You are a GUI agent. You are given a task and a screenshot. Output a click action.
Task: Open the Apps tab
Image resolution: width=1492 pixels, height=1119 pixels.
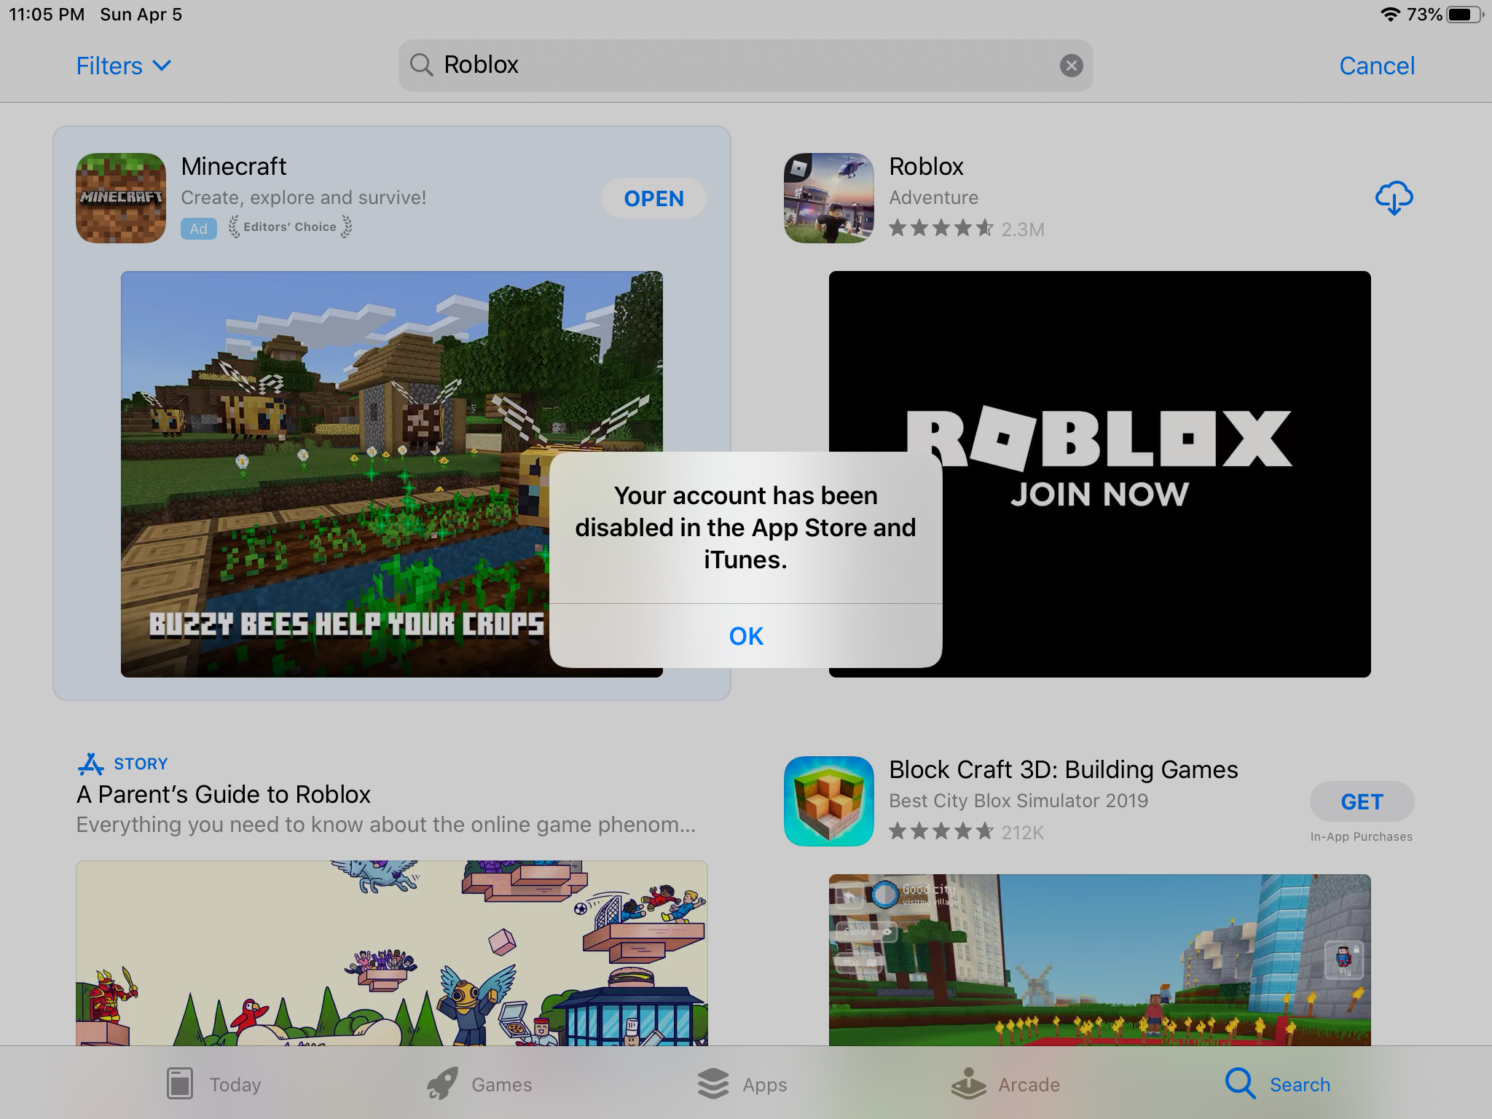click(742, 1084)
